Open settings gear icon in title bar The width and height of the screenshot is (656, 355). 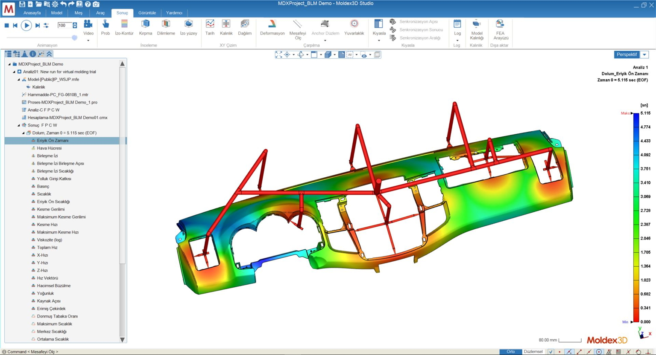click(55, 4)
